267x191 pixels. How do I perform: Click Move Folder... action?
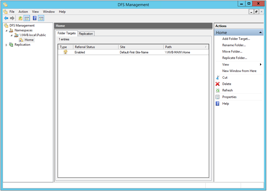click(x=232, y=52)
